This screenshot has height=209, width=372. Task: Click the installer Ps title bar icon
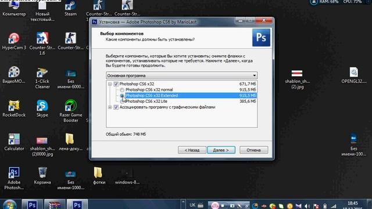tap(94, 22)
